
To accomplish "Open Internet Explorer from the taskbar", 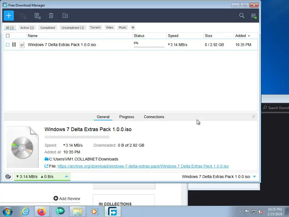I will click(25, 211).
